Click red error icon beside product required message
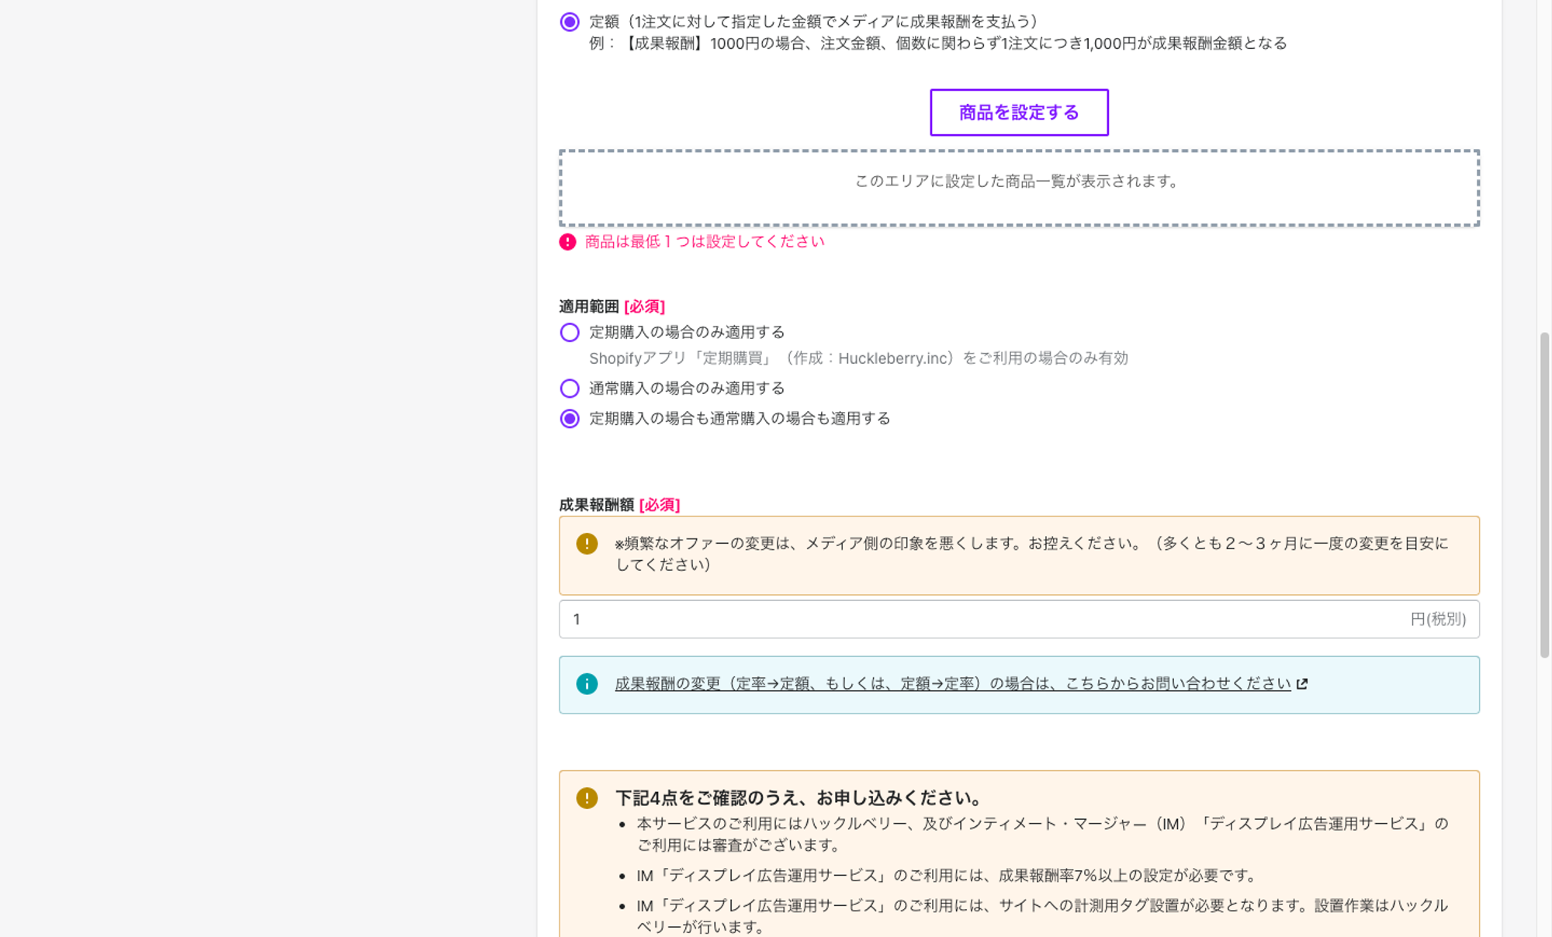 567,242
